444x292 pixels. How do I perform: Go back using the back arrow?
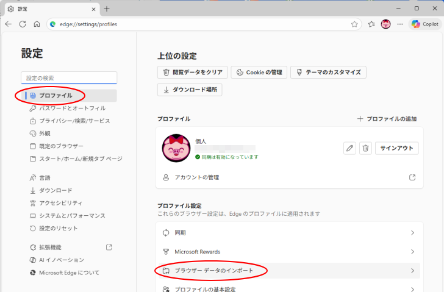9,24
